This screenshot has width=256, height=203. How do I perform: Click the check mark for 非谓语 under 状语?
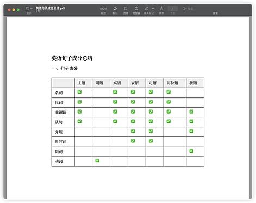pos(191,112)
